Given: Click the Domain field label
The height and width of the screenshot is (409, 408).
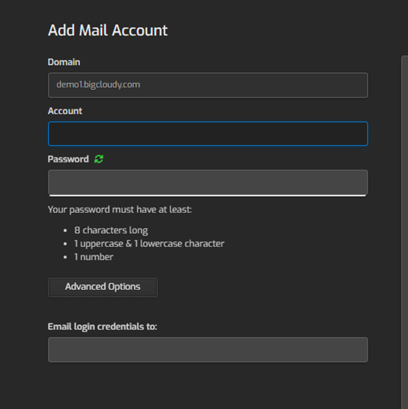Looking at the screenshot, I should pos(63,62).
